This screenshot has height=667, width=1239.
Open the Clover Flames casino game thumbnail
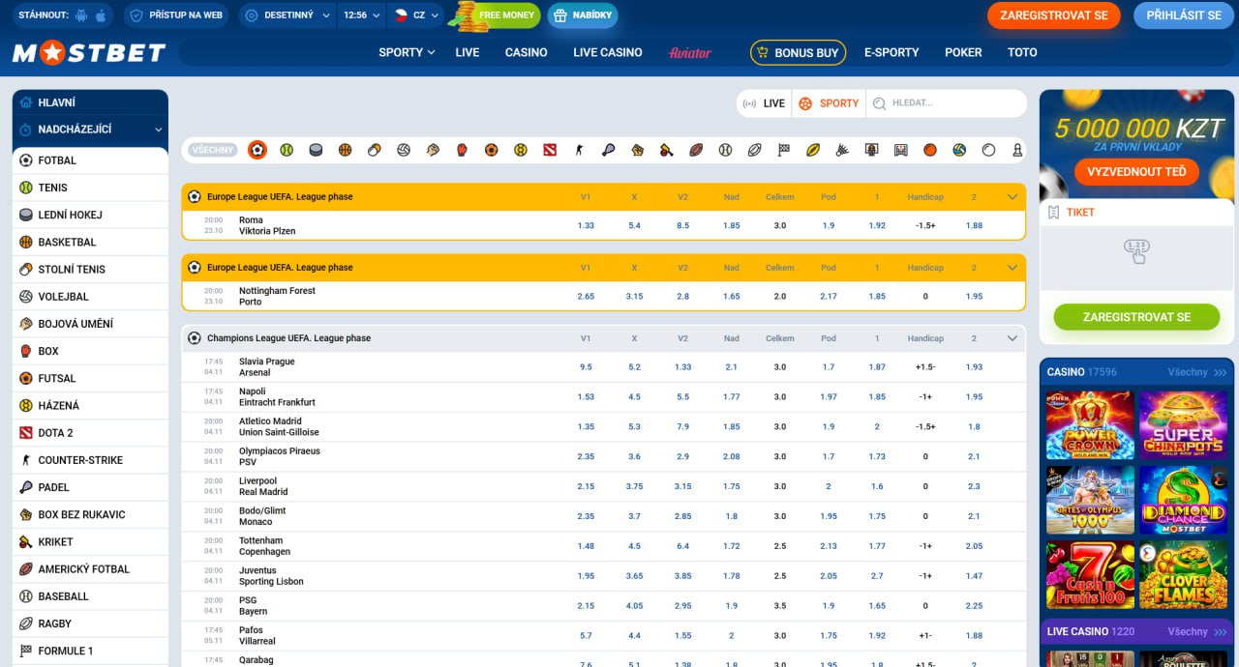[1183, 575]
